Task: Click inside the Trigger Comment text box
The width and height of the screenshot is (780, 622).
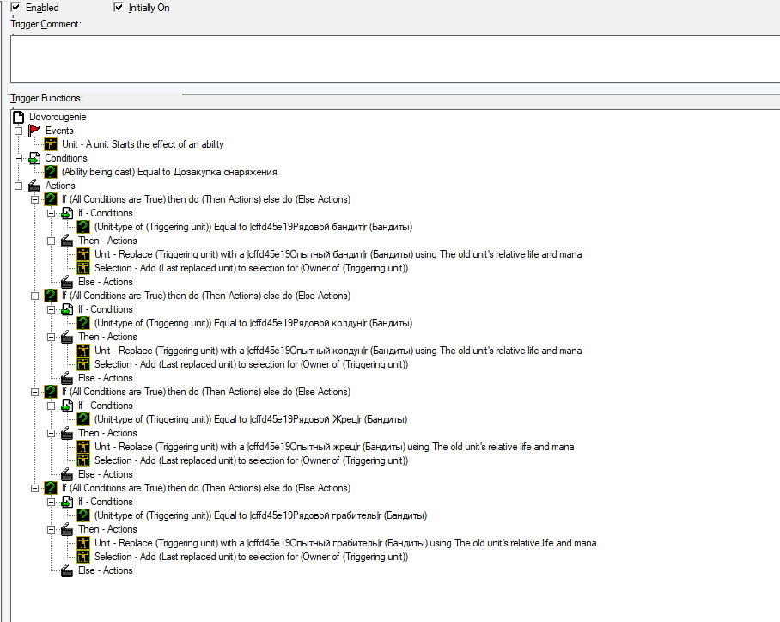Action: (x=395, y=58)
